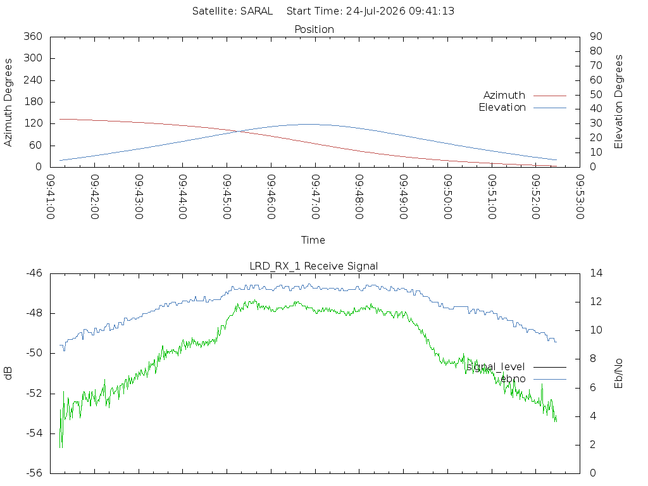Click the Azimuth legend label
The height and width of the screenshot is (486, 648).
pyautogui.click(x=504, y=96)
